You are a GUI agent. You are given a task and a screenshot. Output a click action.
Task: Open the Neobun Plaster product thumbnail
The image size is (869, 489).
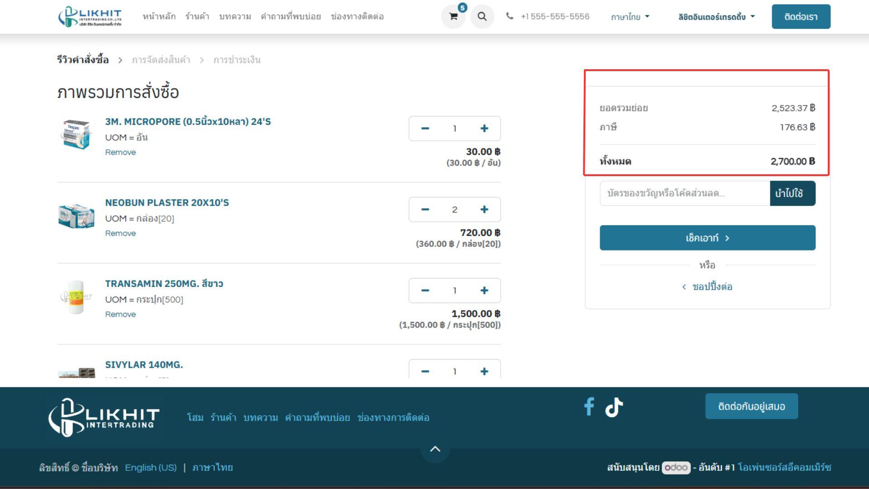pyautogui.click(x=76, y=216)
